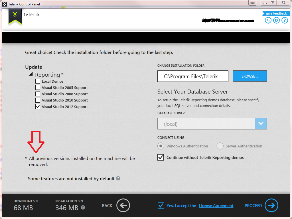Click the 'CONNECT USING' label
The height and width of the screenshot is (219, 292).
point(171,138)
